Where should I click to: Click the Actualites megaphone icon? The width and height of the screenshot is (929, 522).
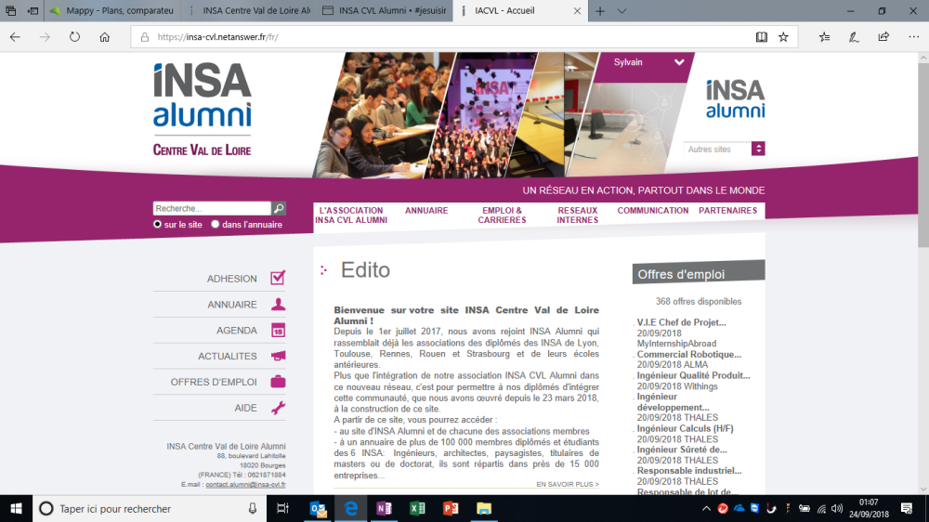coord(278,356)
